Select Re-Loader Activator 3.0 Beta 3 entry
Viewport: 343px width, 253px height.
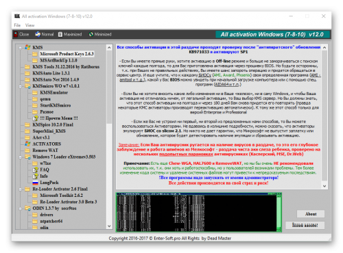69,202
